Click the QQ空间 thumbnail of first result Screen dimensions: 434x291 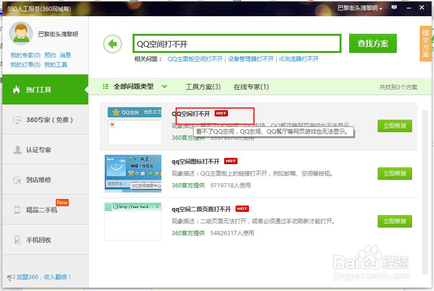[x=133, y=126]
